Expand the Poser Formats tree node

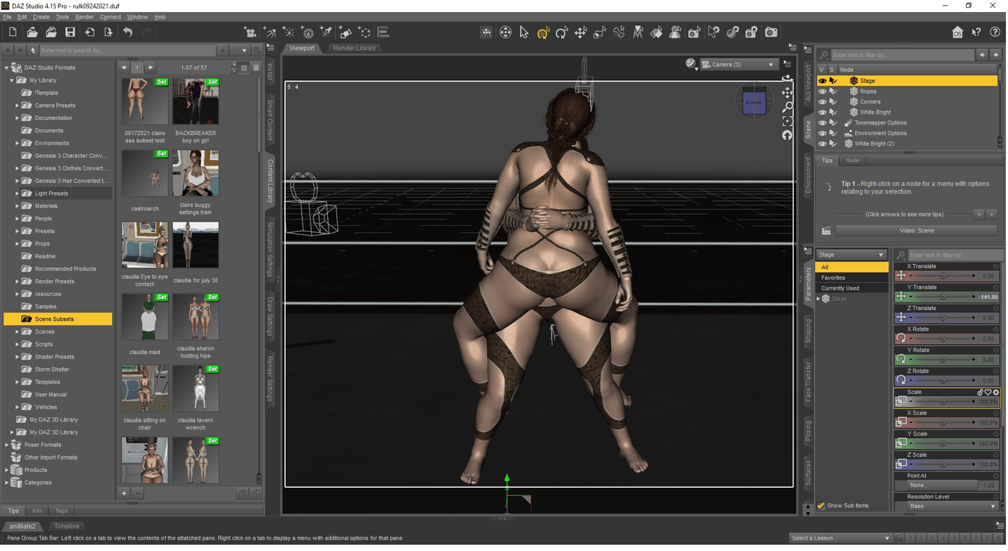[x=7, y=445]
